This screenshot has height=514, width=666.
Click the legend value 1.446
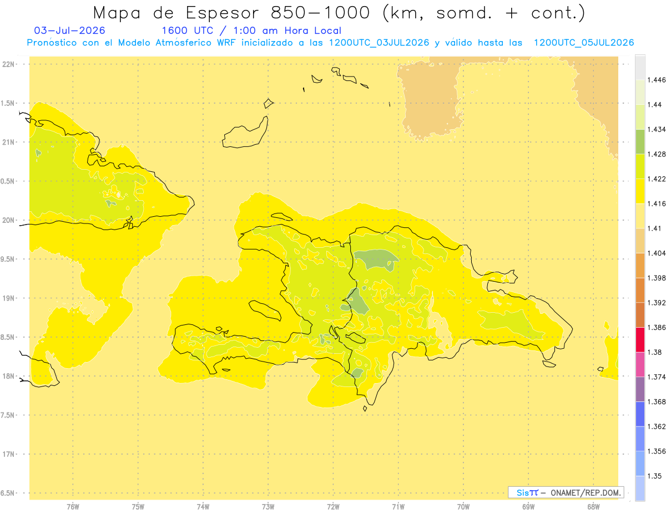[x=657, y=80]
